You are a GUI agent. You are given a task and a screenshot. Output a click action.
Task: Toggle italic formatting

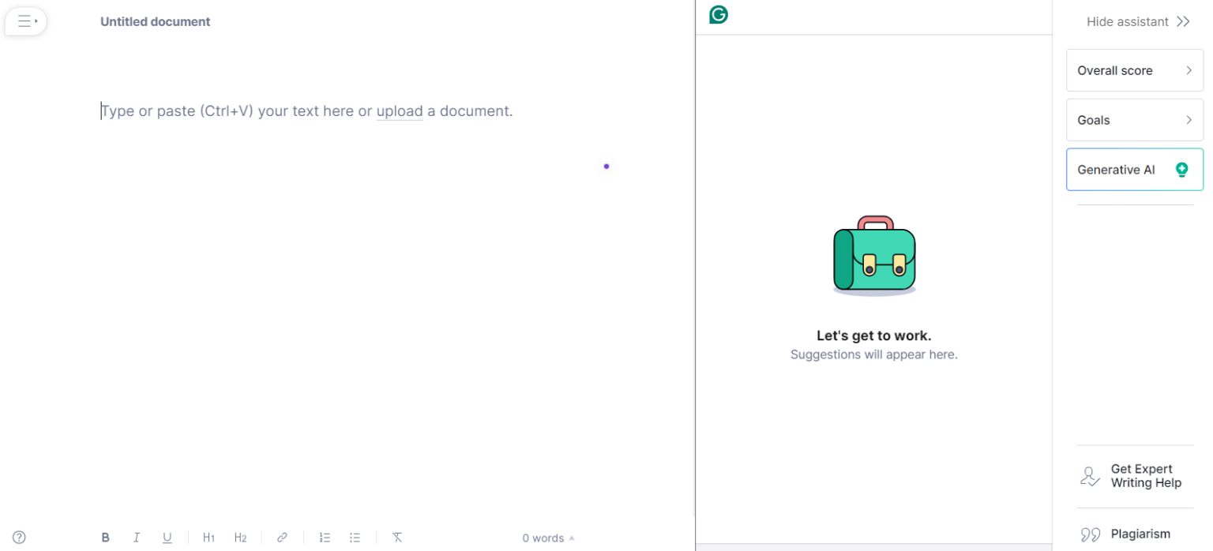coord(136,538)
